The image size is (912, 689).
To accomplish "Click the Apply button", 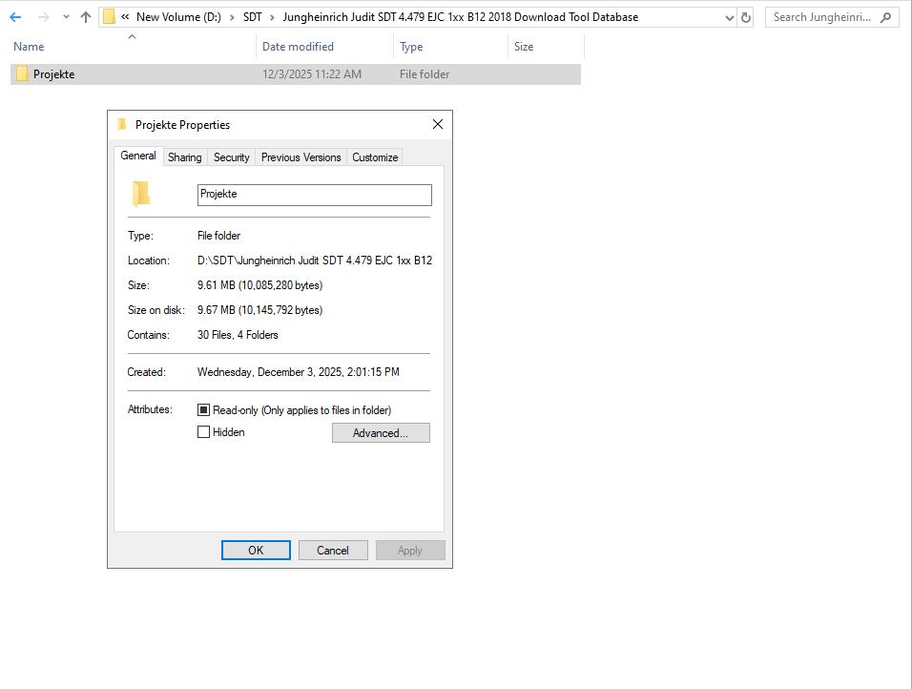I will tap(410, 551).
